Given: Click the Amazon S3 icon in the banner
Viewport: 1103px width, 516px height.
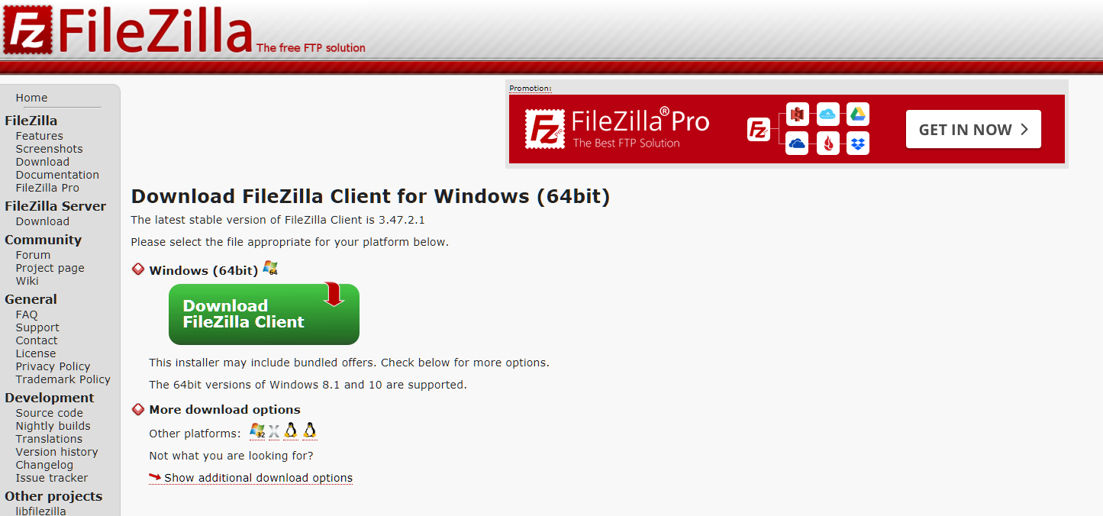Looking at the screenshot, I should (x=797, y=114).
